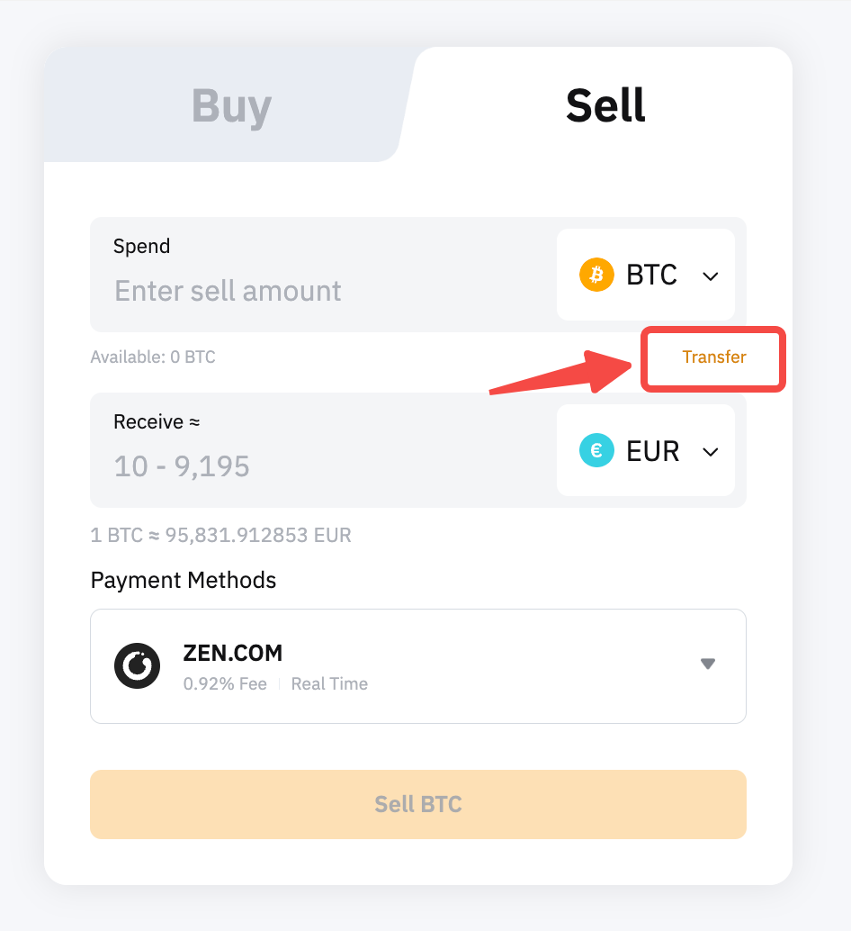
Task: Click the 0.92% Fee label
Action: pos(225,684)
